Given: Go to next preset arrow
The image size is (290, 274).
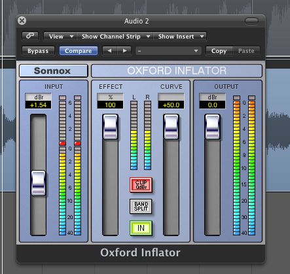Looking at the screenshot, I should click(124, 51).
